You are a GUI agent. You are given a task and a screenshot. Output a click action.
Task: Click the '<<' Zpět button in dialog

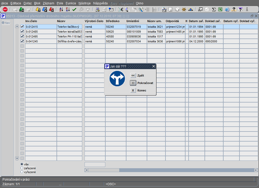[133, 76]
